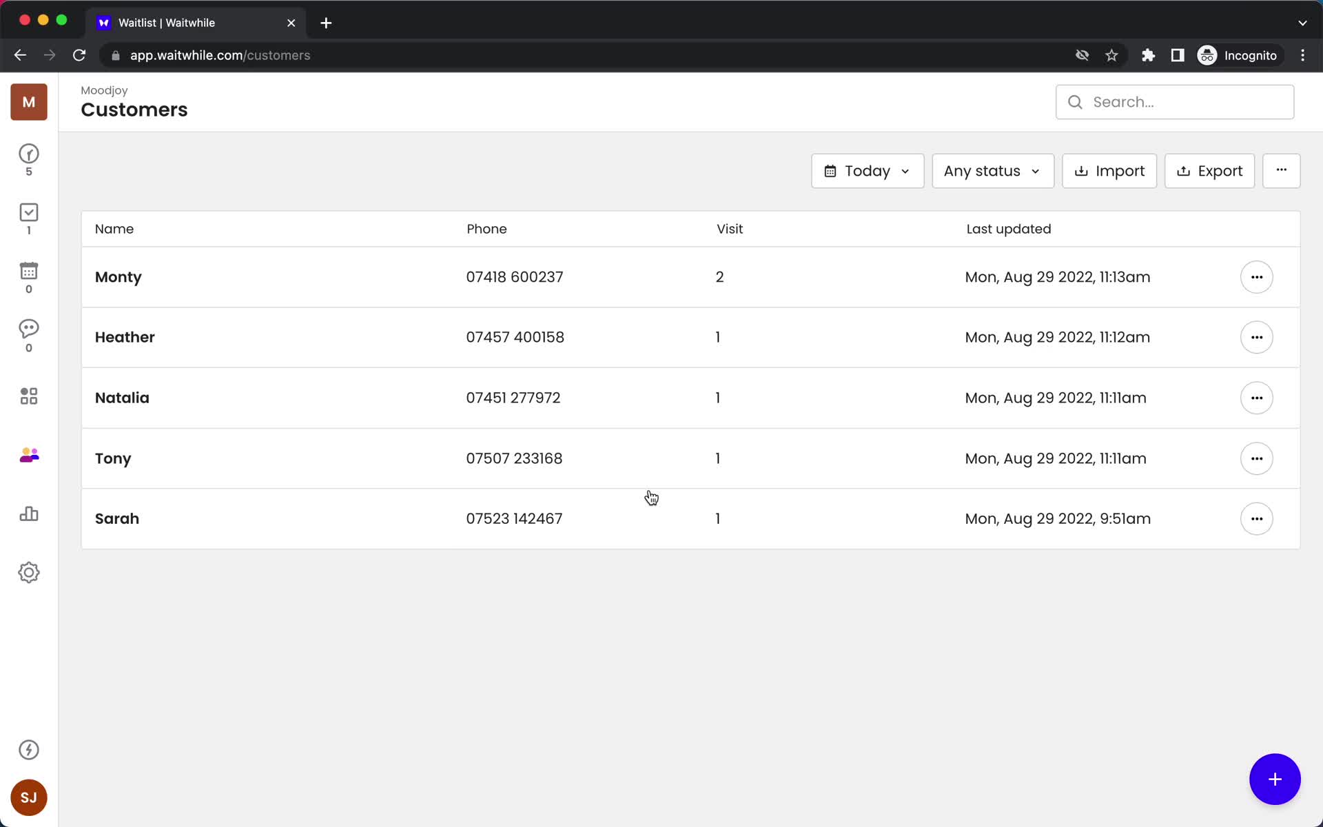Image resolution: width=1323 pixels, height=827 pixels.
Task: Bookmark this page with the star icon
Action: click(1111, 55)
